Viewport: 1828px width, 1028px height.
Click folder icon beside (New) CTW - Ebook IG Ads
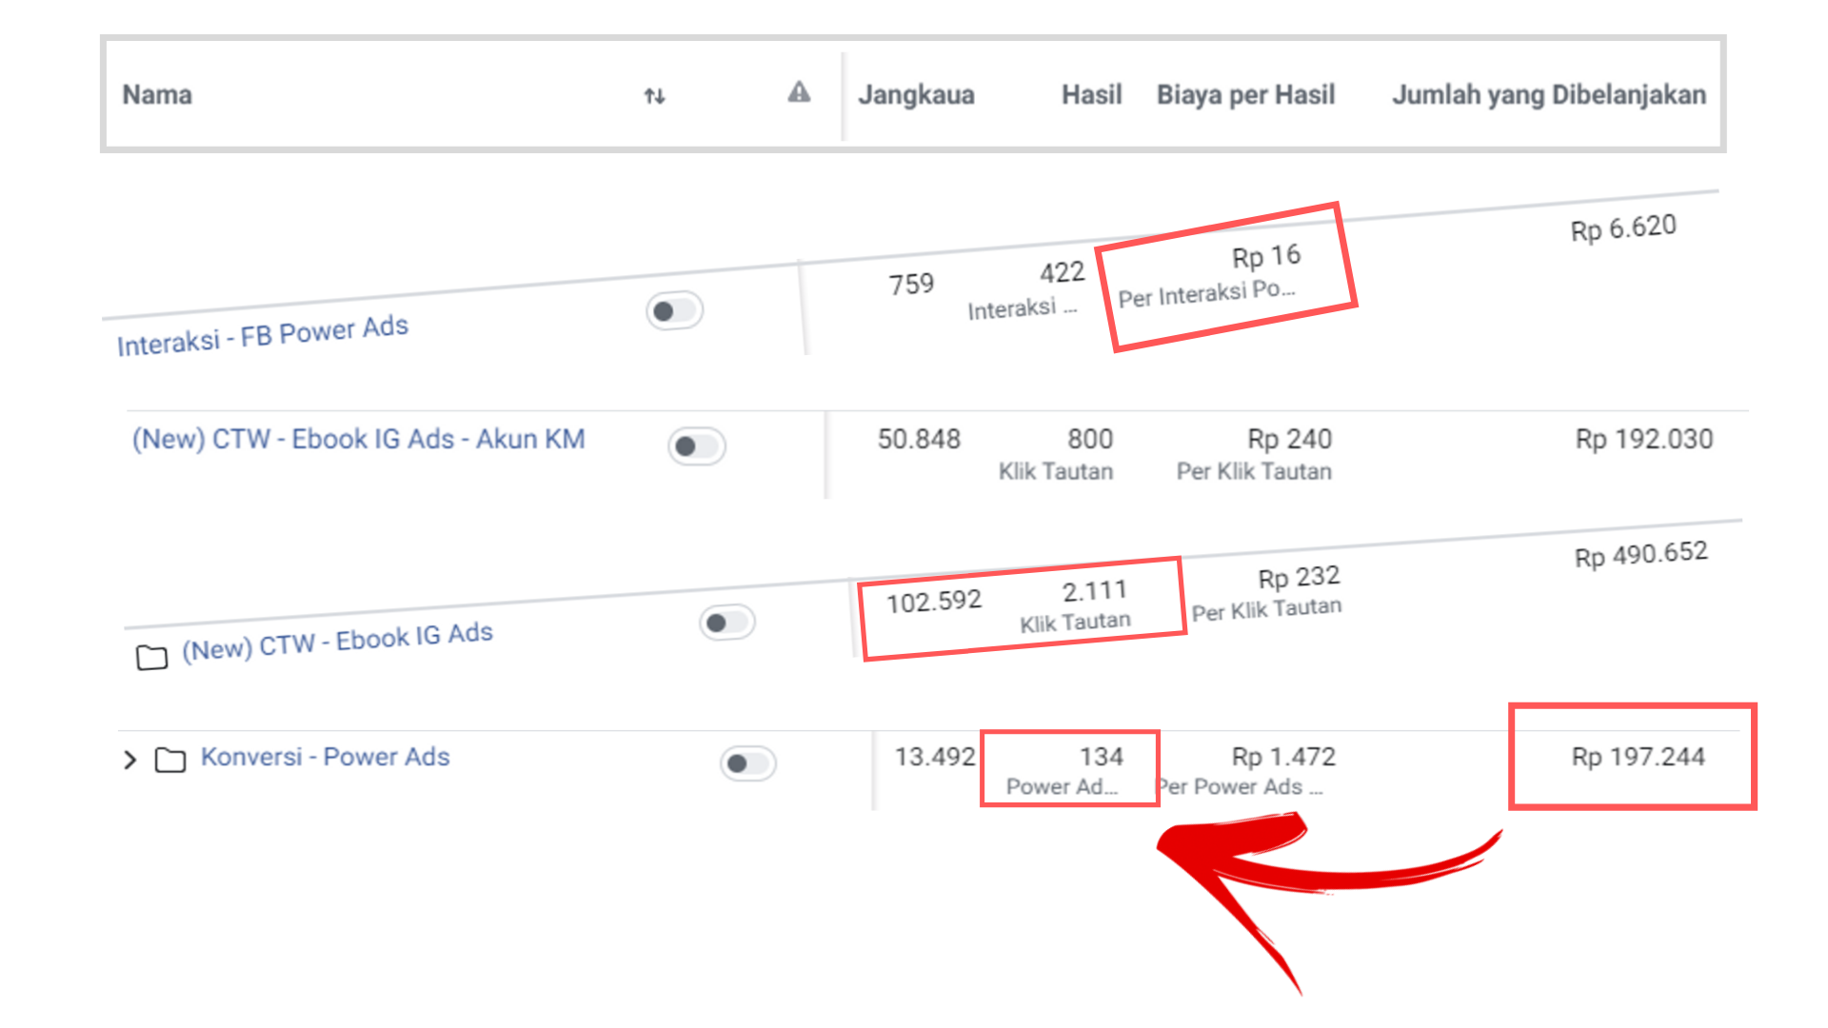point(151,657)
